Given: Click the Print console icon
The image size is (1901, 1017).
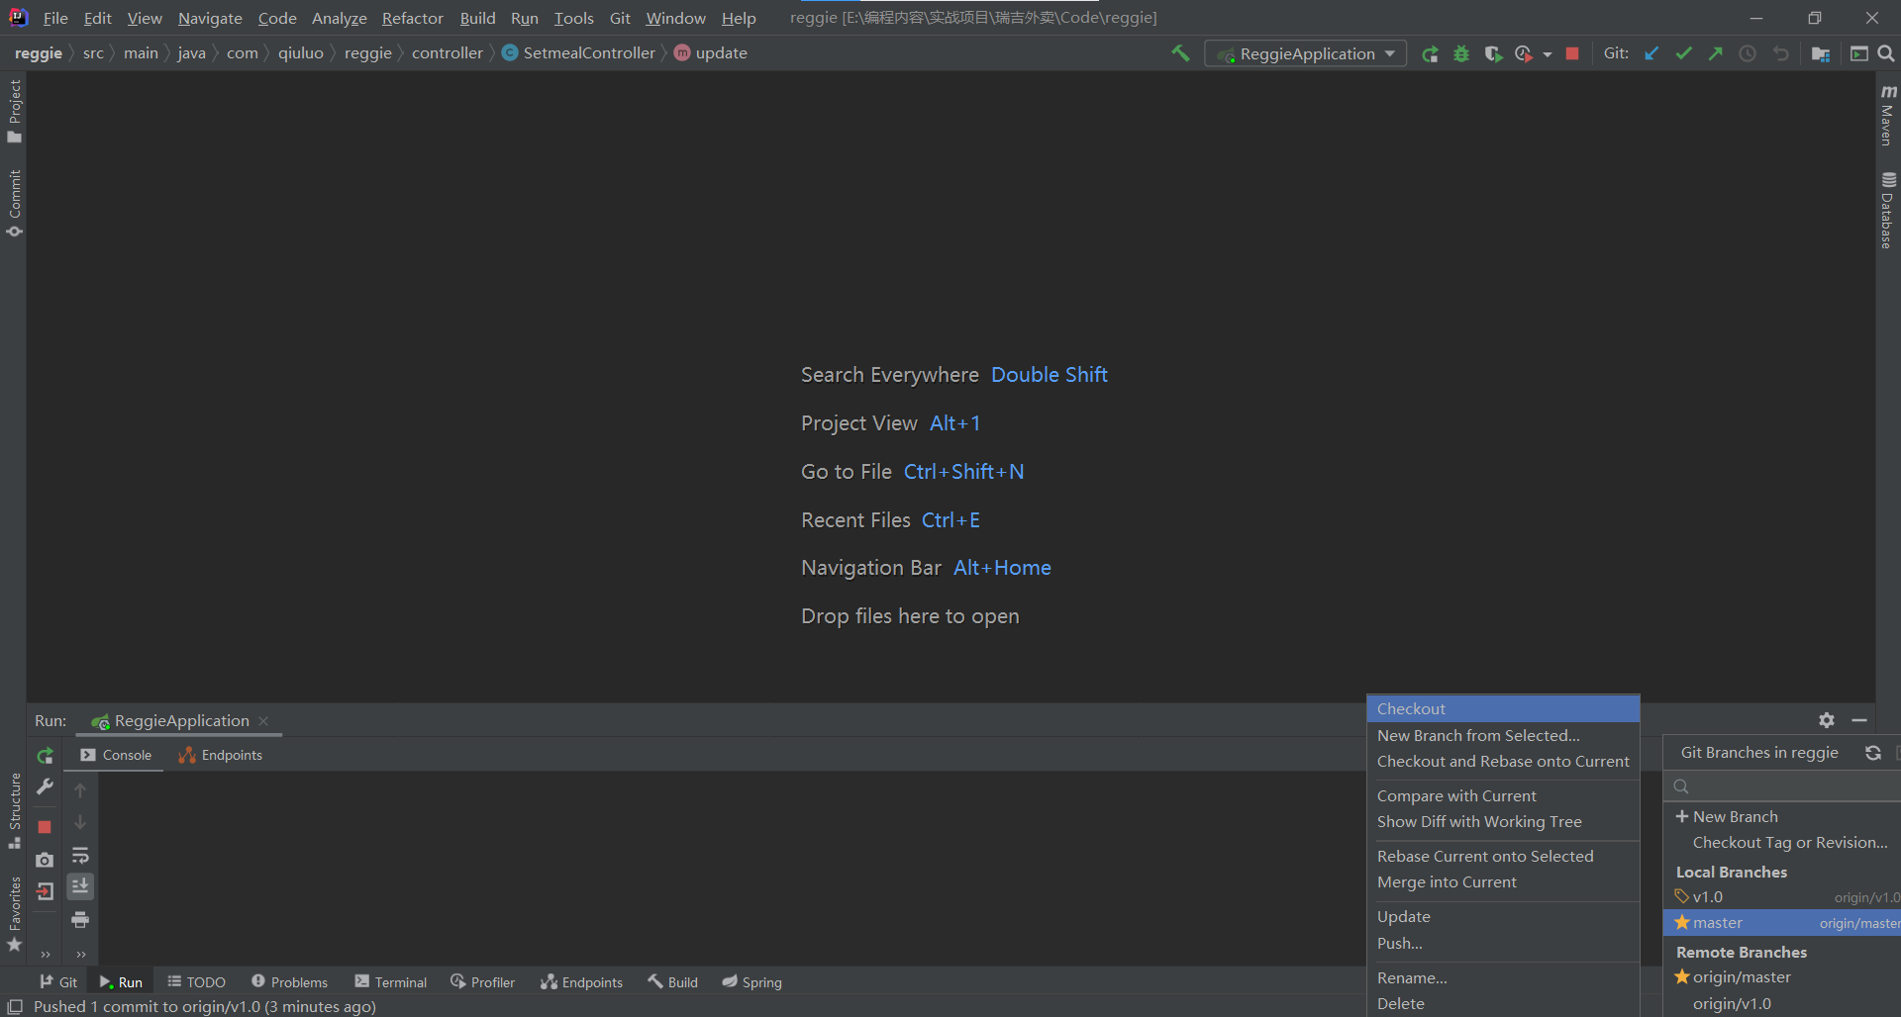Looking at the screenshot, I should tap(80, 920).
